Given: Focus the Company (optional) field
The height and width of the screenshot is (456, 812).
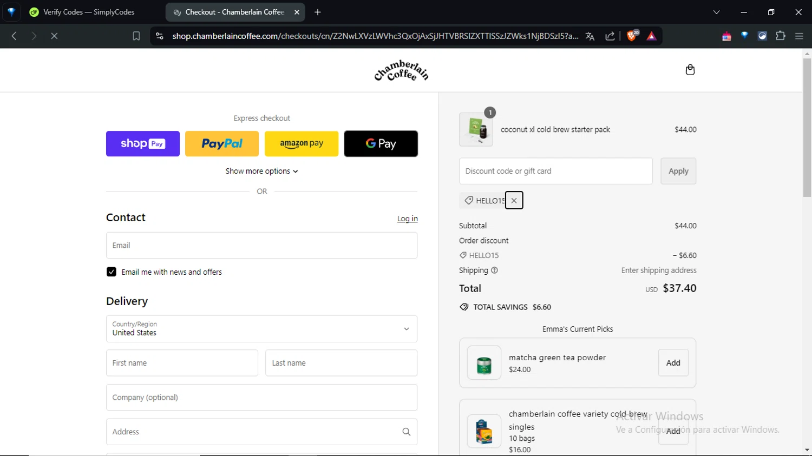Looking at the screenshot, I should (261, 398).
